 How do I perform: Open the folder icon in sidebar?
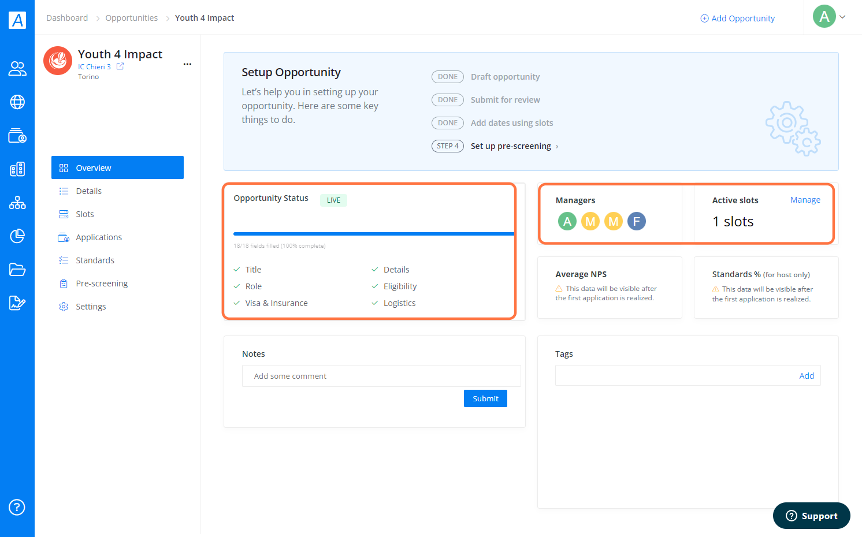point(17,270)
